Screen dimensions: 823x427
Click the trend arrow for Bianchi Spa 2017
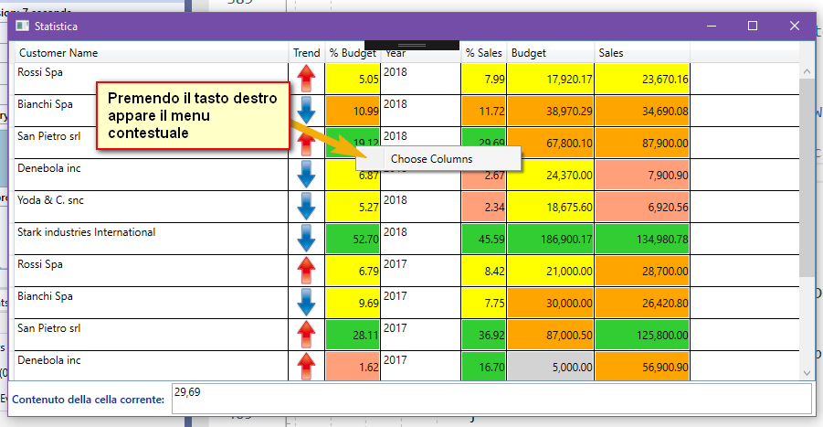point(306,302)
